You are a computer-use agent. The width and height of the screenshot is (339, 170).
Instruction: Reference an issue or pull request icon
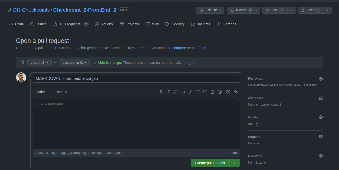[228, 92]
